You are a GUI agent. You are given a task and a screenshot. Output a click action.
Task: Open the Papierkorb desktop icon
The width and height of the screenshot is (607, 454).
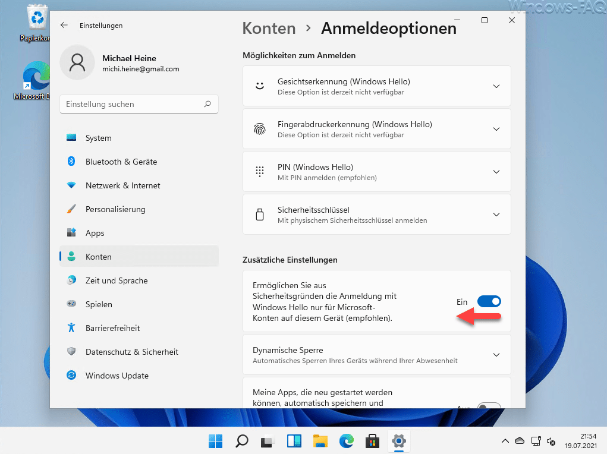click(x=35, y=23)
